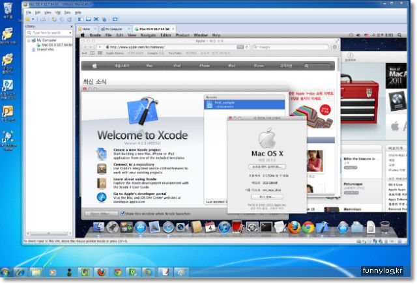This screenshot has width=417, height=284.
Task: Click Apple logo in website navigation bar
Action: [x=94, y=66]
